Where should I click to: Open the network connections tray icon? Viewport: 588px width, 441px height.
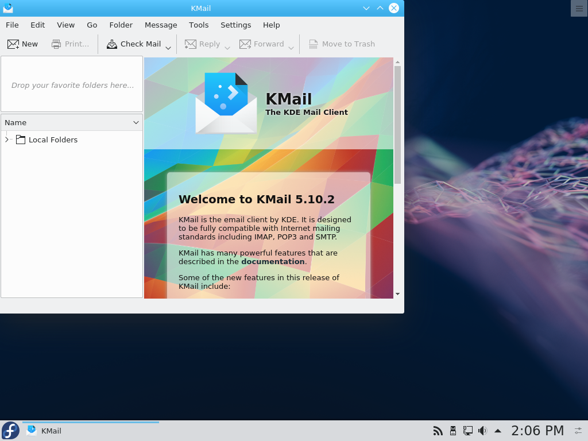tap(467, 431)
